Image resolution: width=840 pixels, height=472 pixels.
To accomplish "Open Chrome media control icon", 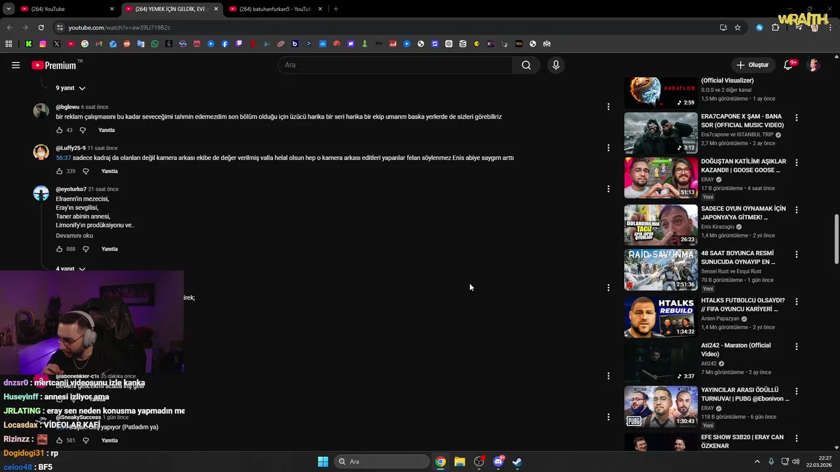I will coord(799,28).
